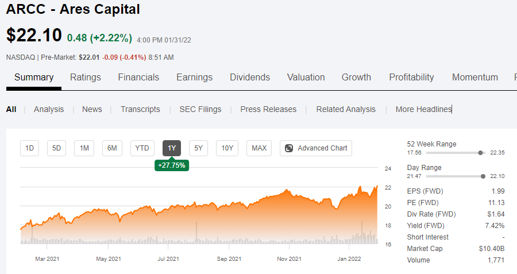Click the Jan 2022 axis label
517x274 pixels.
coord(349,259)
